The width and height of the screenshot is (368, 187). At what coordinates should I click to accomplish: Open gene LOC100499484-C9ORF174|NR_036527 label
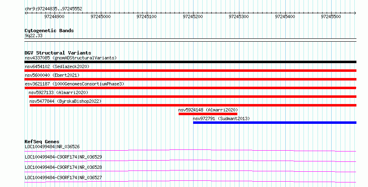[x=63, y=178]
